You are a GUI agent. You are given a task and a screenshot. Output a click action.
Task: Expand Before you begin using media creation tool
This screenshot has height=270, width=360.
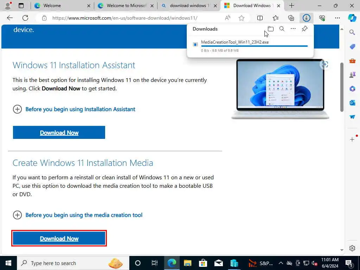[x=78, y=215]
